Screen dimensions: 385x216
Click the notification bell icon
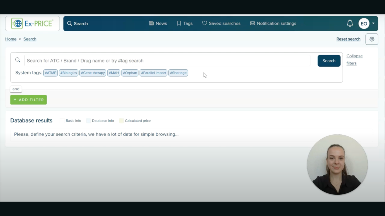[350, 23]
